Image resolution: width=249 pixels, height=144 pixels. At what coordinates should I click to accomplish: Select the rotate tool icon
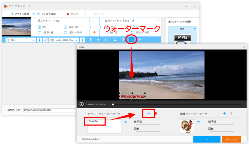pos(107,40)
